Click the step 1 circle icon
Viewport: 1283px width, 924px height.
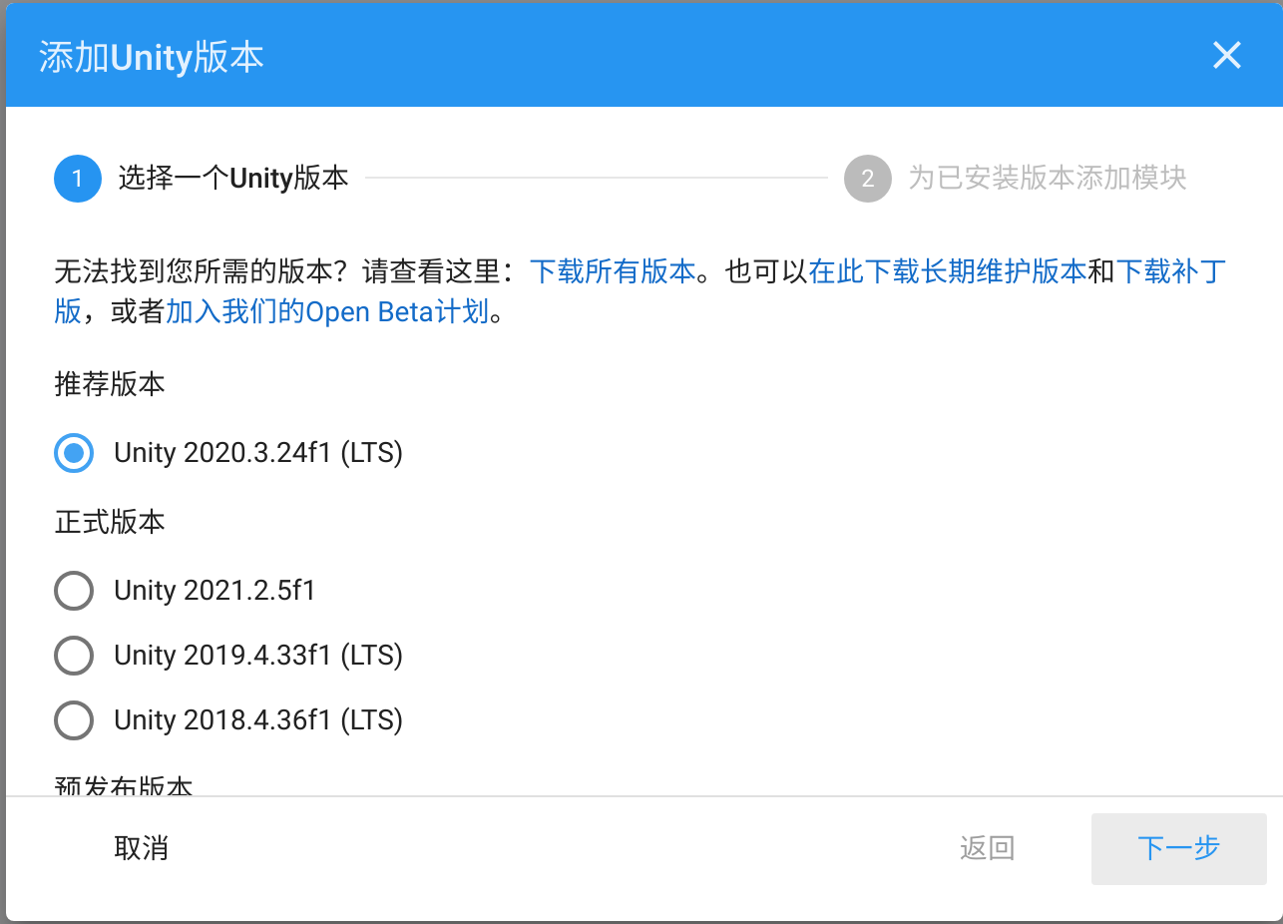[x=77, y=178]
